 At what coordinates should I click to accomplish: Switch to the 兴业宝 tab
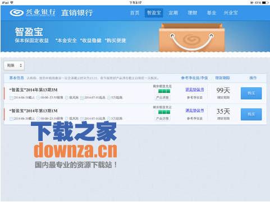point(231,13)
